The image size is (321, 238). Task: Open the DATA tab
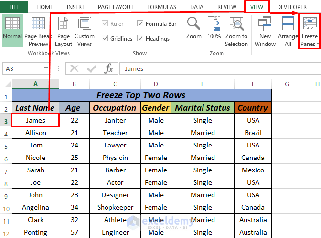point(196,7)
